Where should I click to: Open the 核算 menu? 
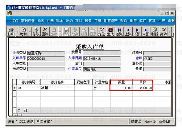pyautogui.click(x=152, y=21)
